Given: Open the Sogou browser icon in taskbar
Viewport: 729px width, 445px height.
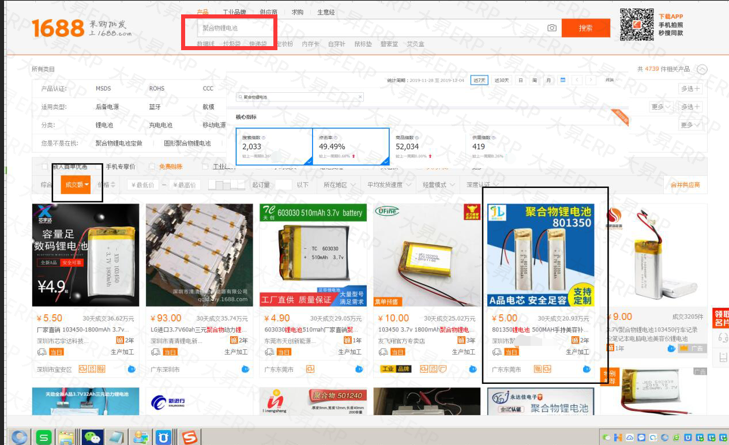Looking at the screenshot, I should 190,437.
